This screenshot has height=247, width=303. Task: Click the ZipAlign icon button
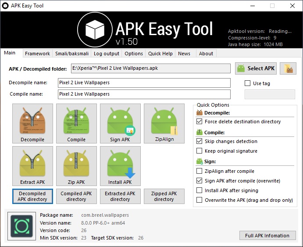coord(164,123)
